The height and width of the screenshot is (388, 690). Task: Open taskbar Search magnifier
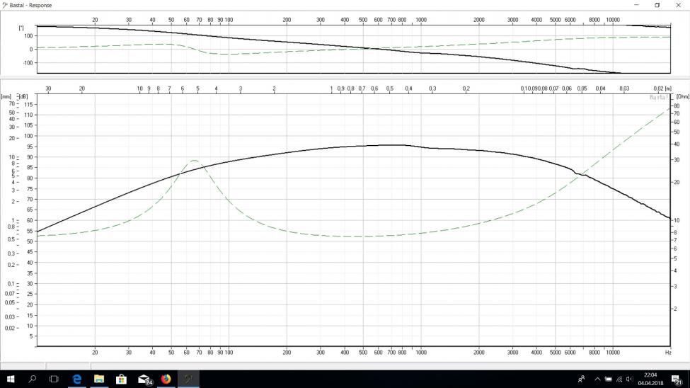point(32,379)
